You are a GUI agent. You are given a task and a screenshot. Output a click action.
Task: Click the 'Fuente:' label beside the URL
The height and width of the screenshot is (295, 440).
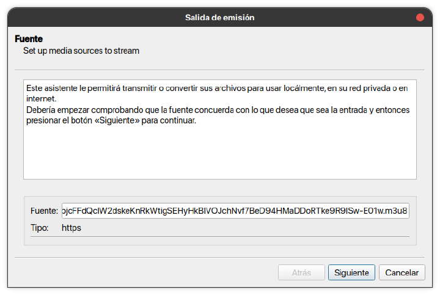pos(44,211)
